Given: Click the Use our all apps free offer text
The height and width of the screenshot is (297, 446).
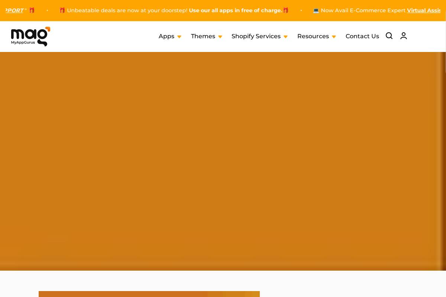Looking at the screenshot, I should tap(236, 10).
